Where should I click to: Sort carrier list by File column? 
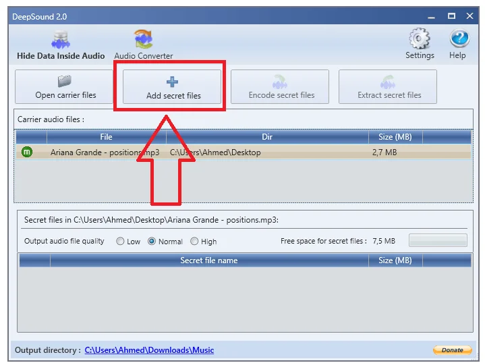point(106,137)
